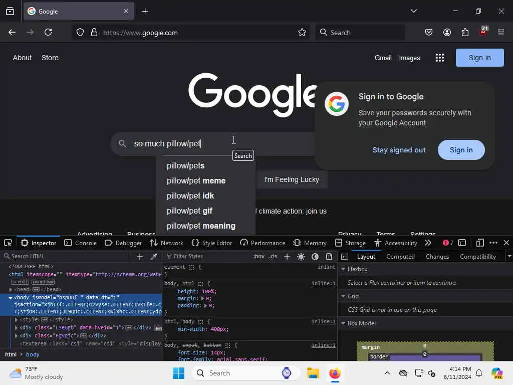
Task: Open the taskbar weather widget
Action: click(36, 373)
